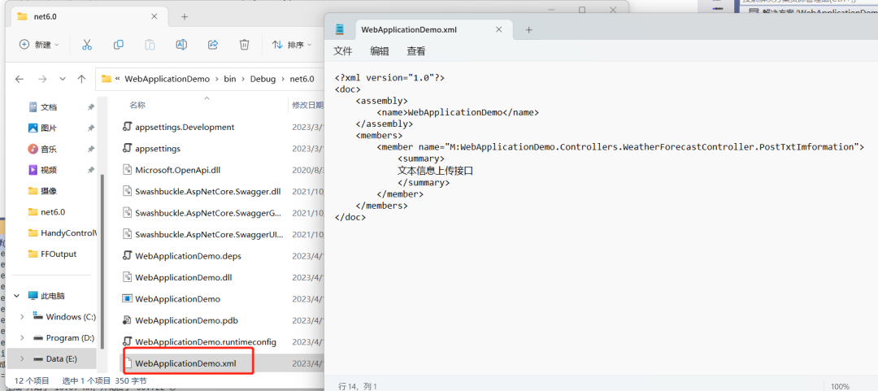
Task: Click Debug in the address breadcrumb
Action: (x=263, y=79)
